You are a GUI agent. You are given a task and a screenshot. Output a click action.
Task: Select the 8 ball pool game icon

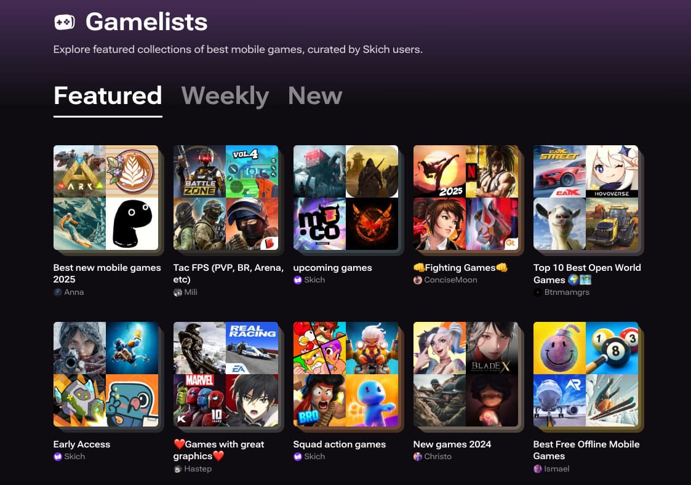pos(612,348)
